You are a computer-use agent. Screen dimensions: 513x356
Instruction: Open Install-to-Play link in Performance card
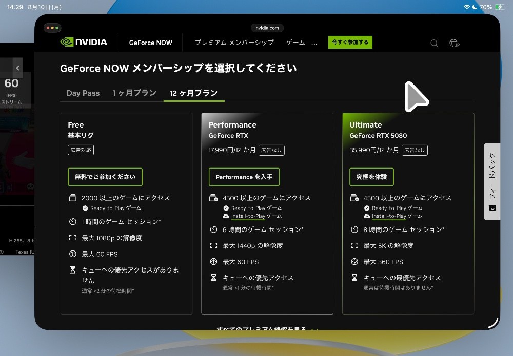pyautogui.click(x=248, y=216)
